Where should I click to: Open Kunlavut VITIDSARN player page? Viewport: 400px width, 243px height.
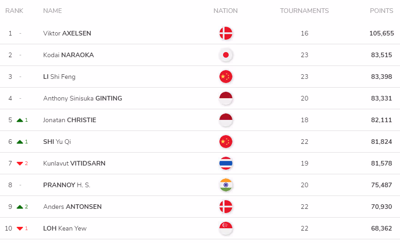pyautogui.click(x=74, y=163)
